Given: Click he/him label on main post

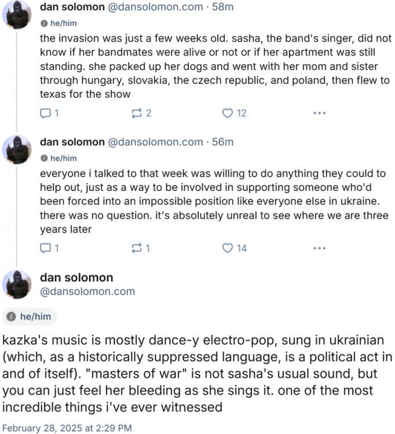Looking at the screenshot, I should pos(30,317).
